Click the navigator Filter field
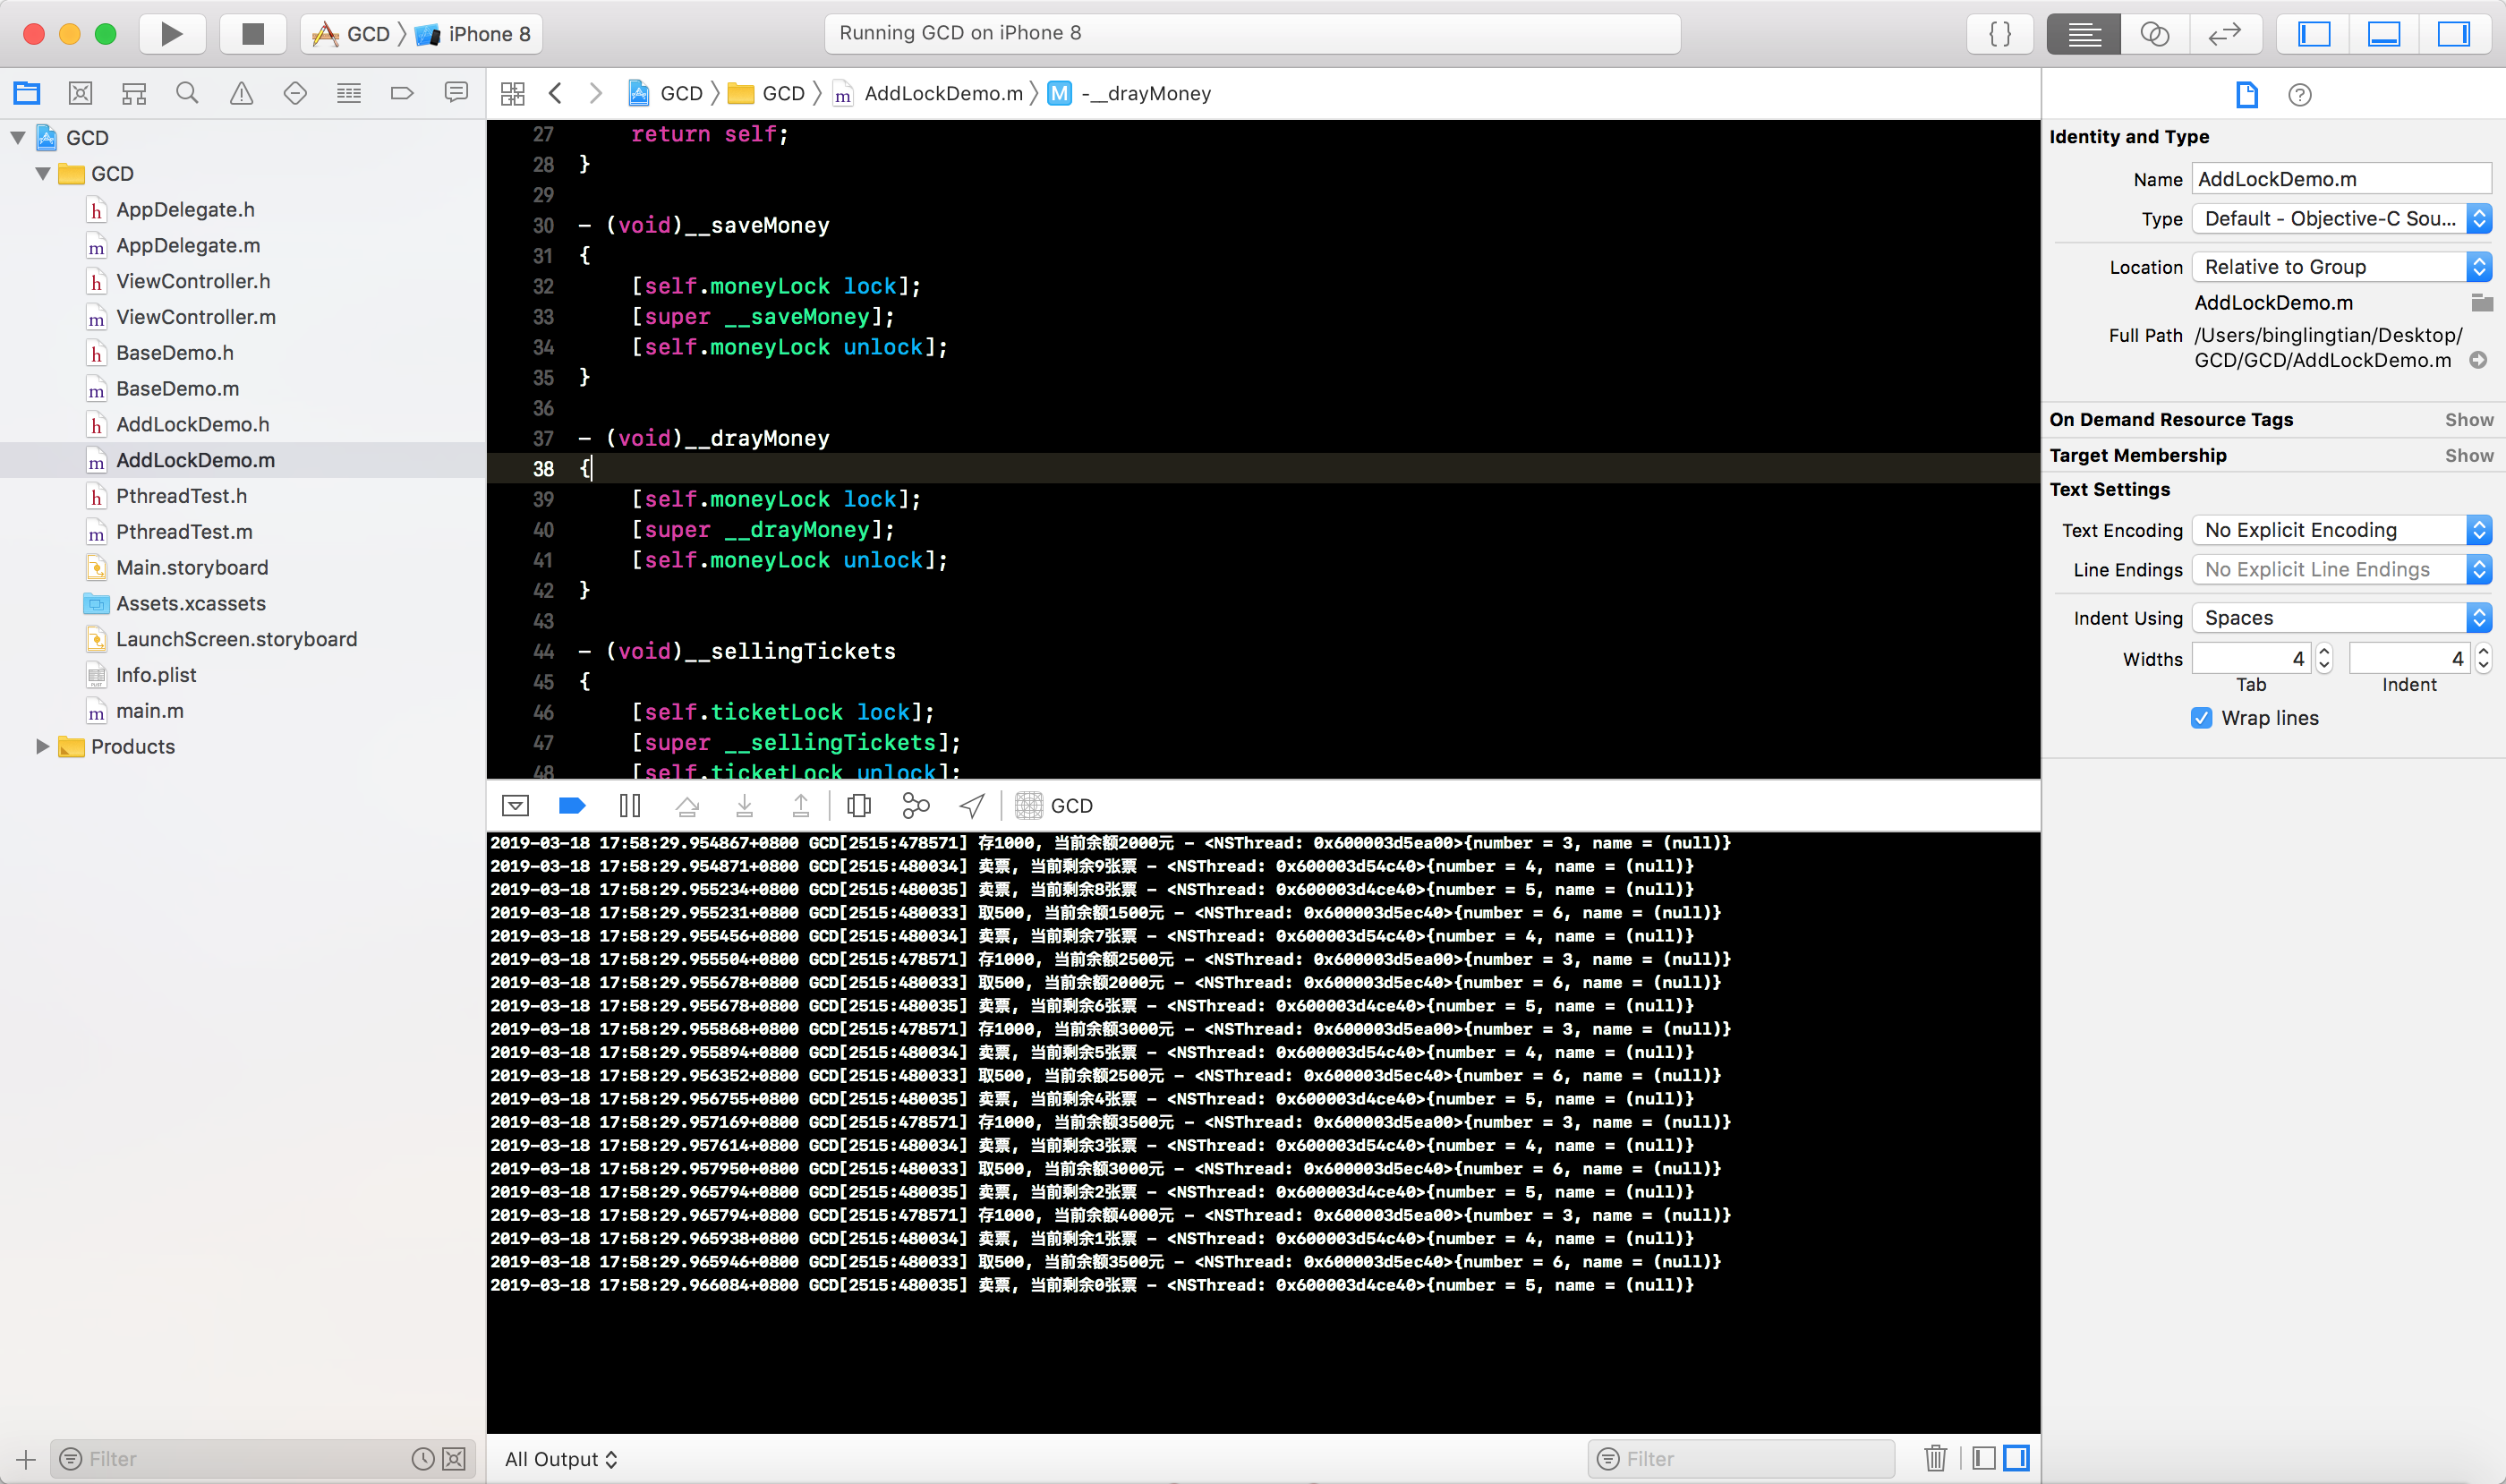The image size is (2506, 1484). 262,1459
